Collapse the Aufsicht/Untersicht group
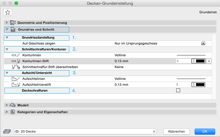The image size is (220, 137). (x=7, y=73)
